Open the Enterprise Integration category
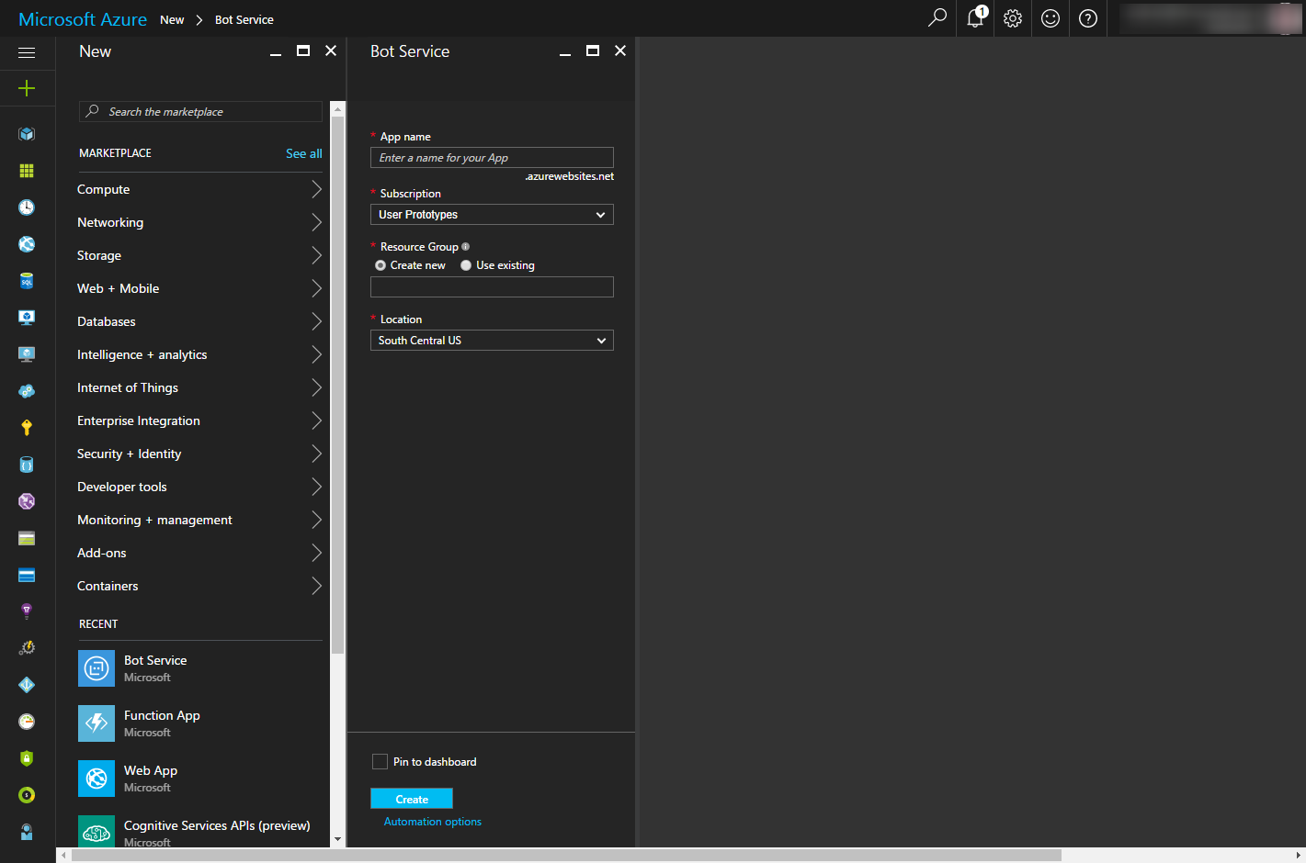The height and width of the screenshot is (863, 1306). [199, 420]
